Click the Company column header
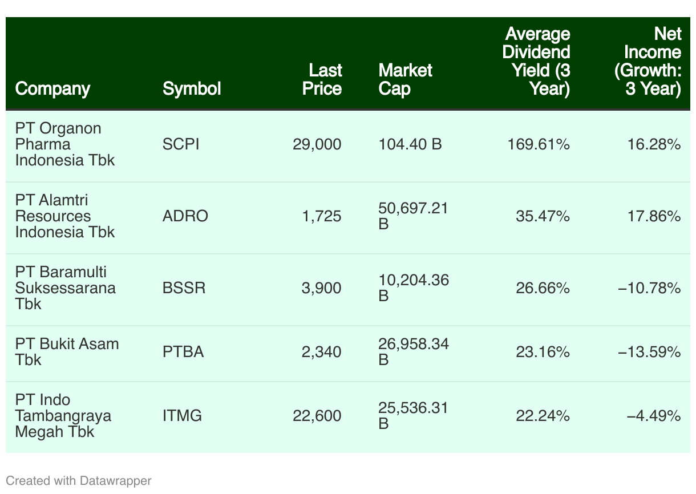Viewport: 696px width, 494px height. [52, 88]
